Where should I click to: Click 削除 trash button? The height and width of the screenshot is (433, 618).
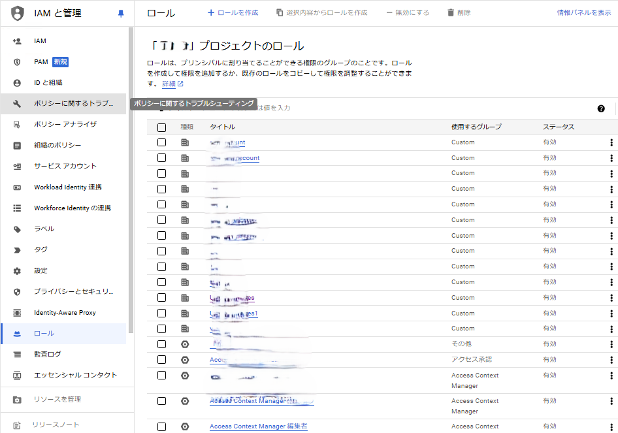(x=459, y=12)
